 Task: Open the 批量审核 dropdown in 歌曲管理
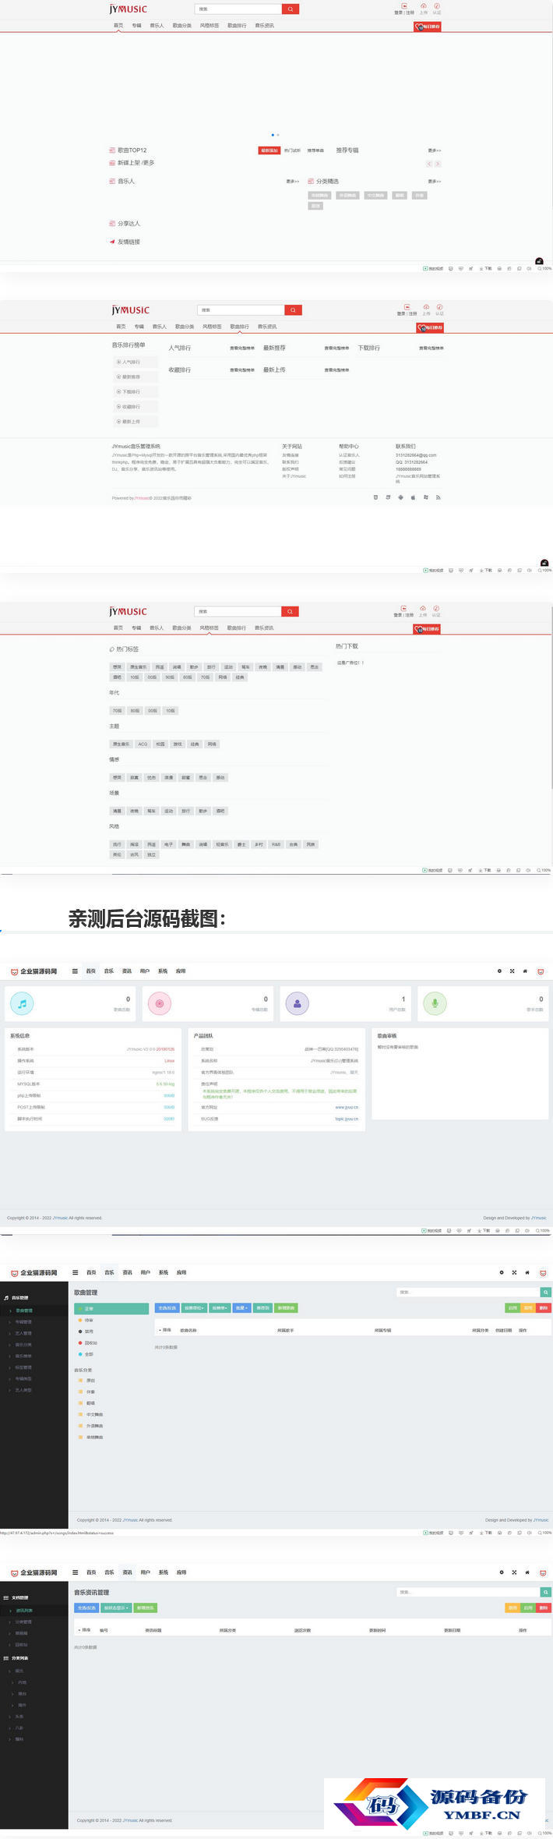click(193, 1308)
